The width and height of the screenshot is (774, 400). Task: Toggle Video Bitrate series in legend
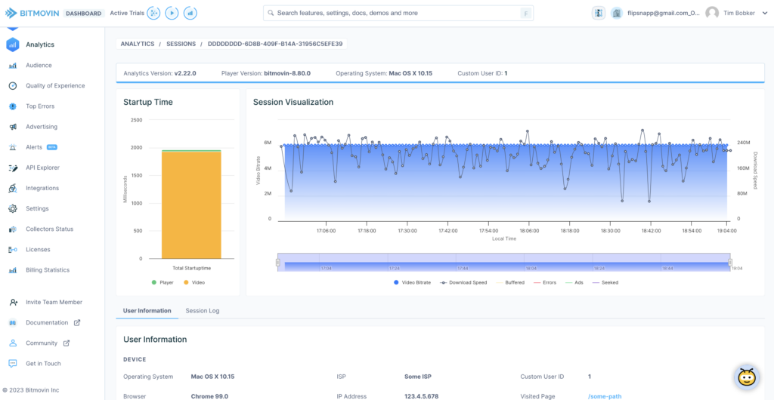[412, 283]
